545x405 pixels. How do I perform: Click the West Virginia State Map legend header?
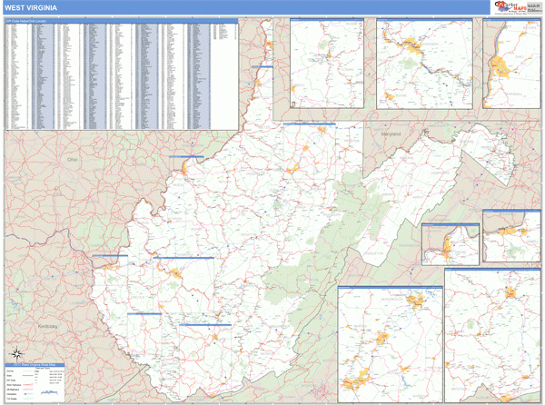click(x=35, y=365)
